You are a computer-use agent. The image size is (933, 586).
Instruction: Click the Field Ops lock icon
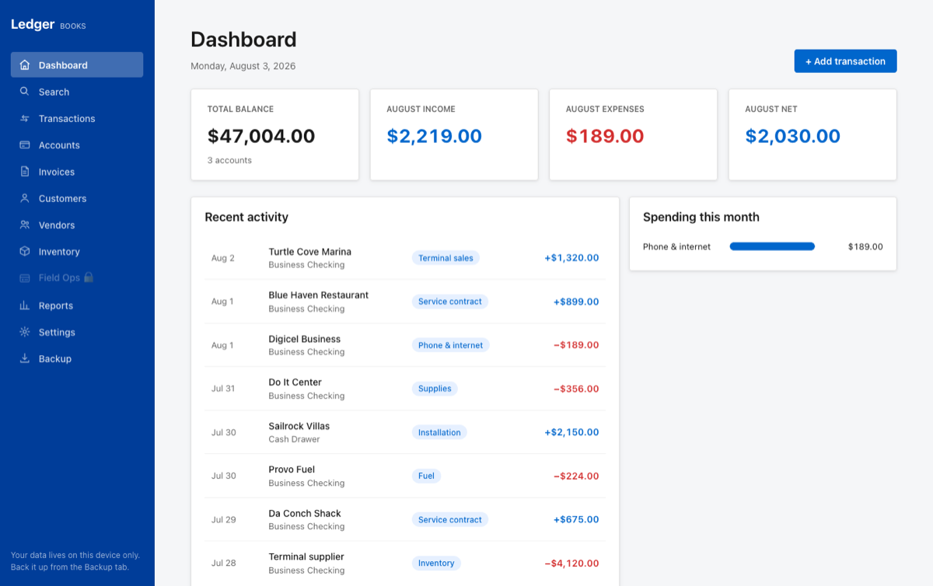click(89, 277)
